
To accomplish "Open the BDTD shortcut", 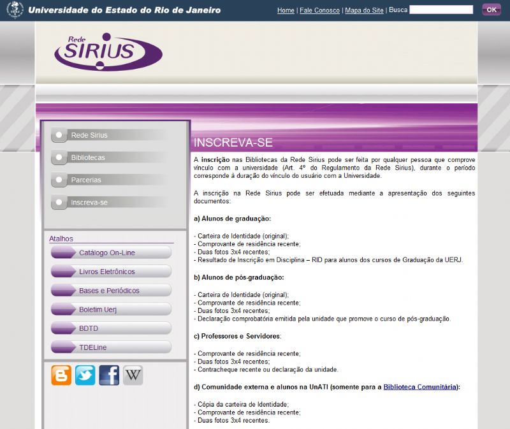I will 111,328.
